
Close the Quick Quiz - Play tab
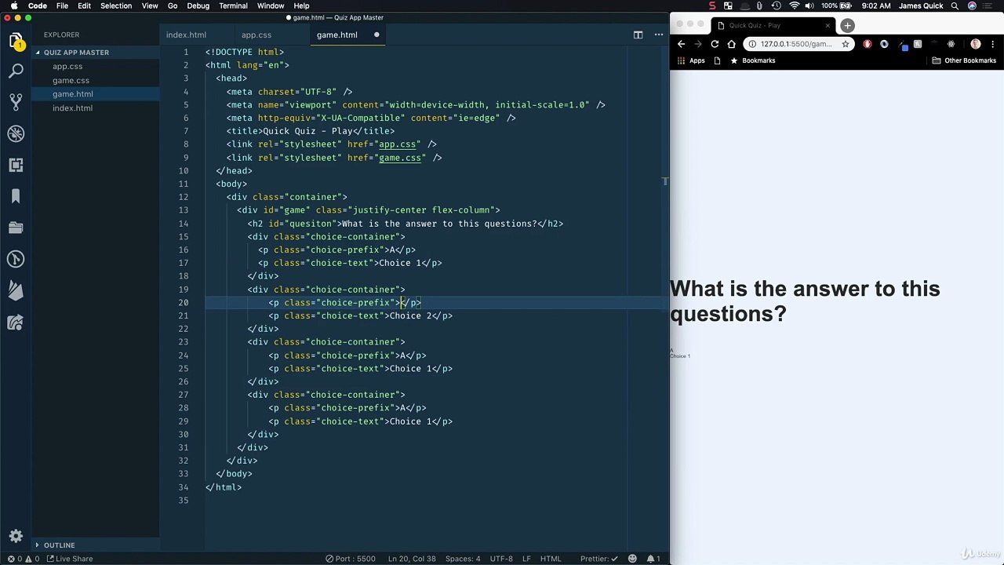pyautogui.click(x=827, y=25)
